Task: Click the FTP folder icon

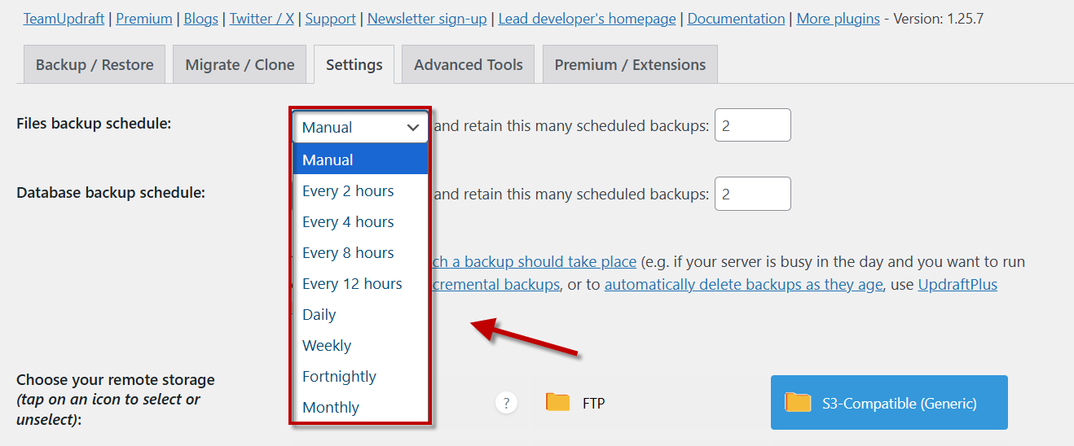Action: [x=558, y=402]
